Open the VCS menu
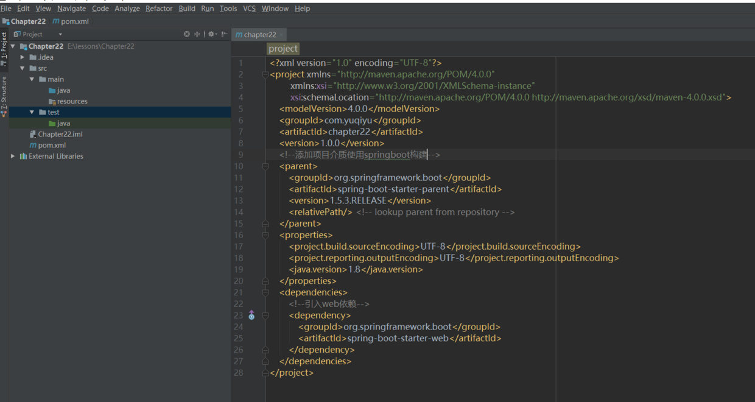The width and height of the screenshot is (755, 402). pos(249,9)
